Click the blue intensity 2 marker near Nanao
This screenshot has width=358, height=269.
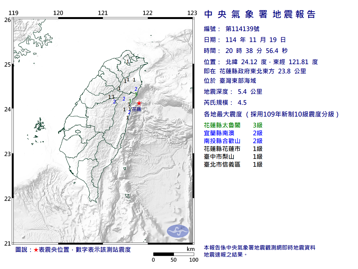(136, 89)
